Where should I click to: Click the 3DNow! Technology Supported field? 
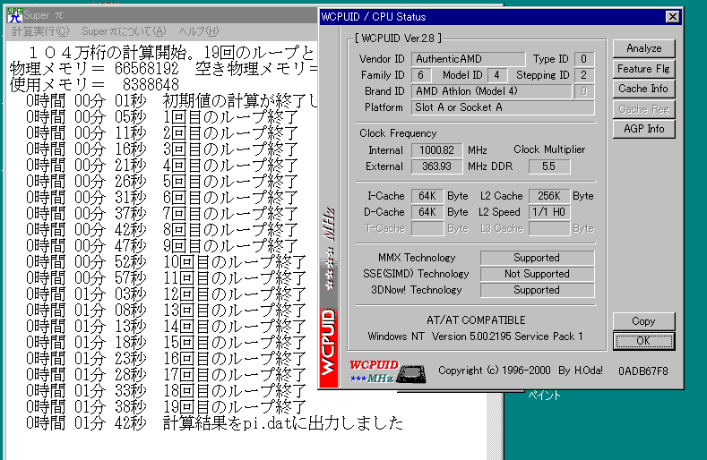[537, 290]
